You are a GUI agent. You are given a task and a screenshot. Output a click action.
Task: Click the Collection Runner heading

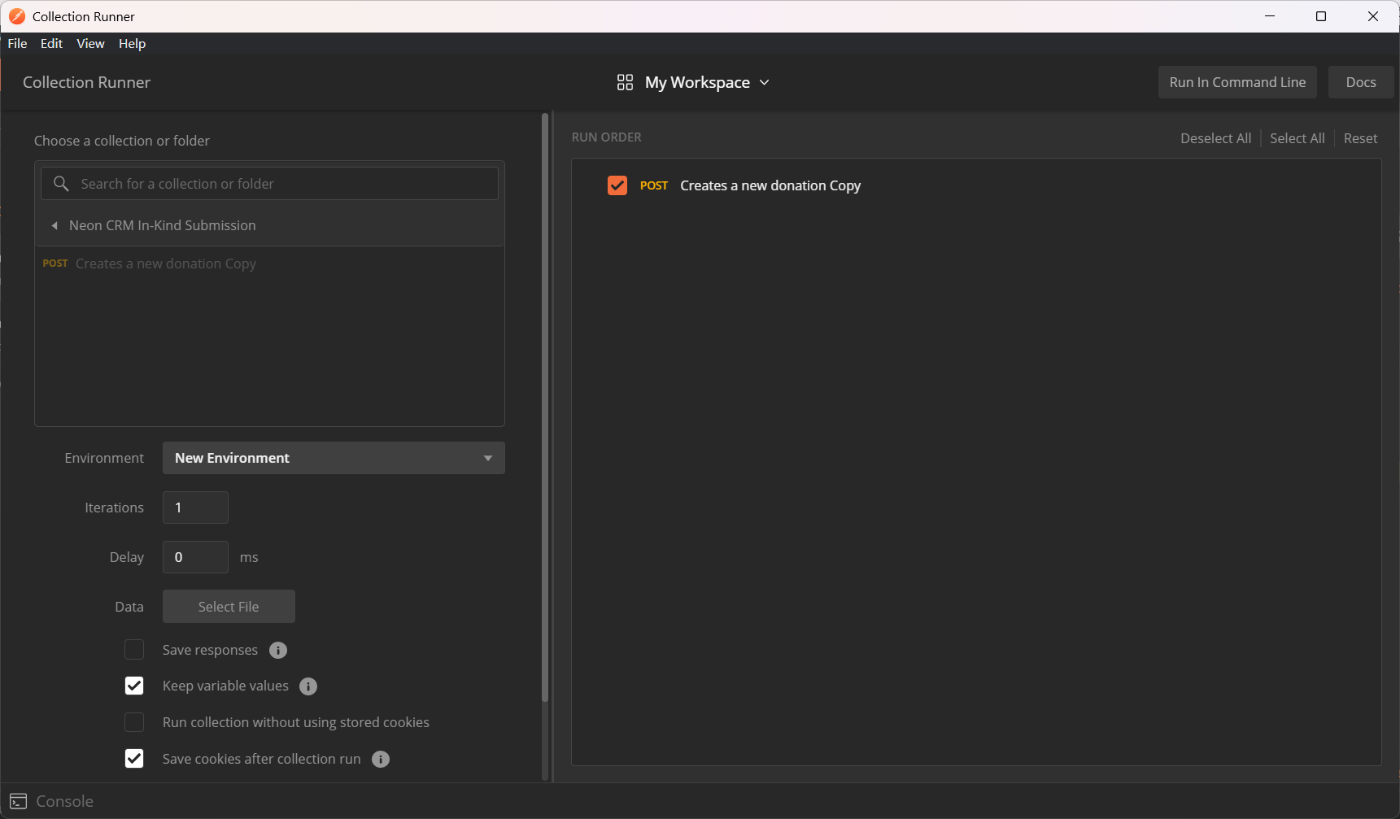tap(86, 82)
